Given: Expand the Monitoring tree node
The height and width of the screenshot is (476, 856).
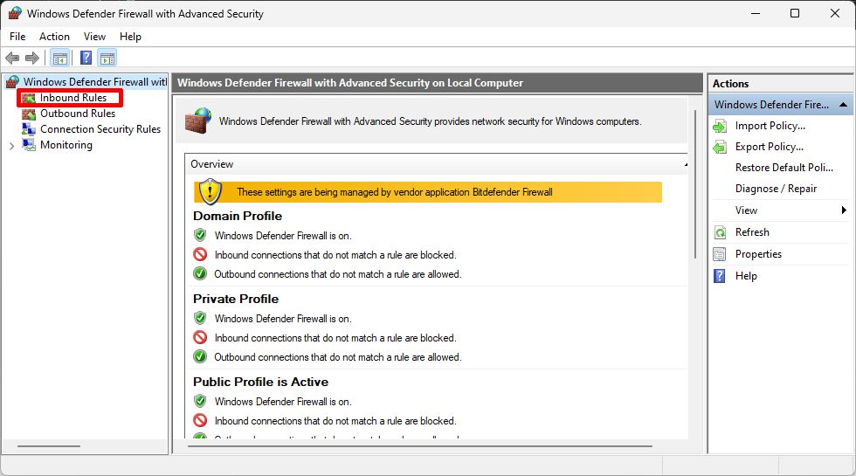Looking at the screenshot, I should pos(11,146).
